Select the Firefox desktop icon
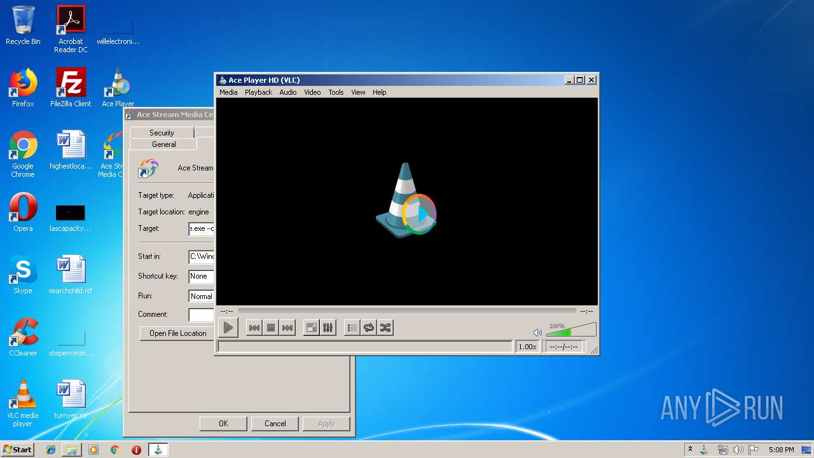This screenshot has height=458, width=814. point(23,88)
